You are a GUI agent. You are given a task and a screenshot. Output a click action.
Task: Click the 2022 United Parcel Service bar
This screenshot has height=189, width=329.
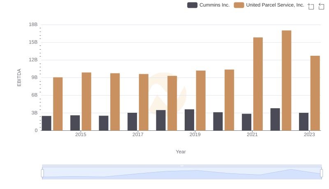[x=286, y=80]
